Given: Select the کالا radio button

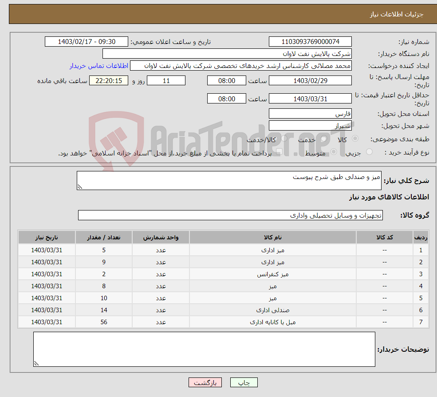Looking at the screenshot, I should pyautogui.click(x=355, y=139).
